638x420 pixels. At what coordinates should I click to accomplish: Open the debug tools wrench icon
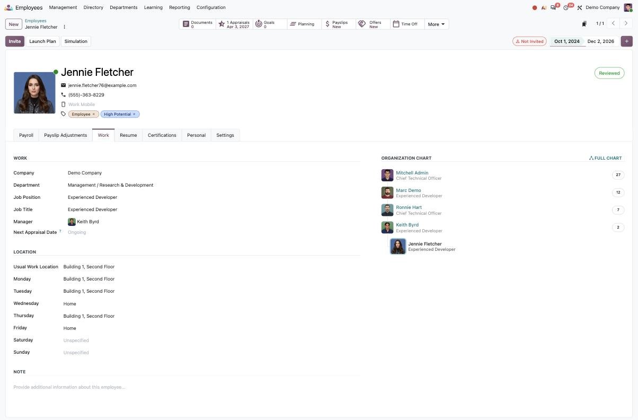(580, 7)
